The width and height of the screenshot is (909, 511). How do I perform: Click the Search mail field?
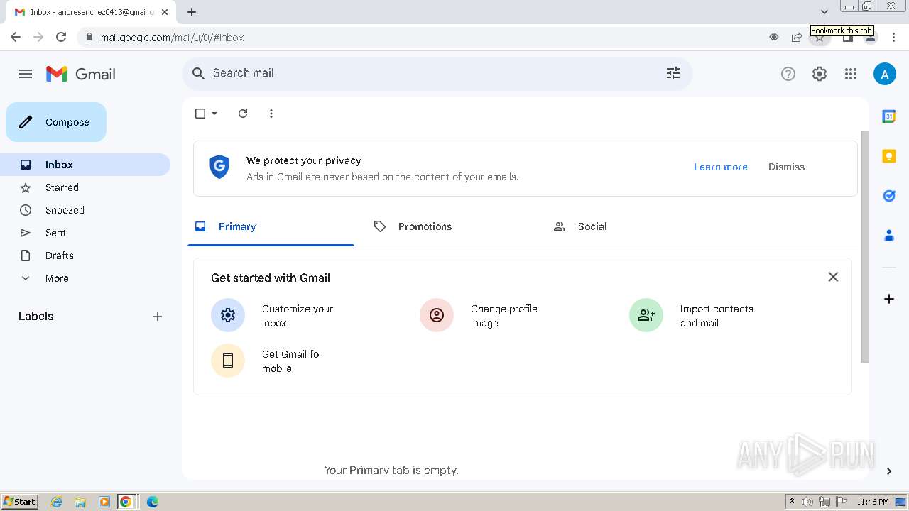click(437, 73)
